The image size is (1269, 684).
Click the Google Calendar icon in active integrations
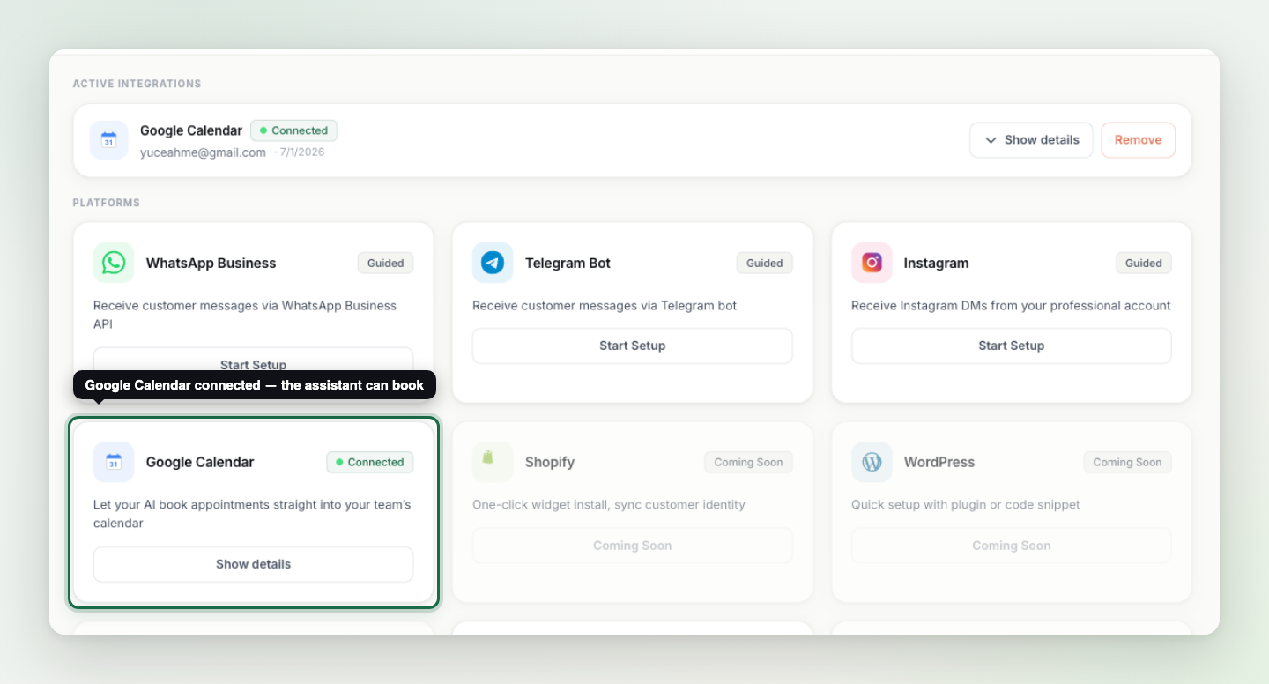[109, 140]
